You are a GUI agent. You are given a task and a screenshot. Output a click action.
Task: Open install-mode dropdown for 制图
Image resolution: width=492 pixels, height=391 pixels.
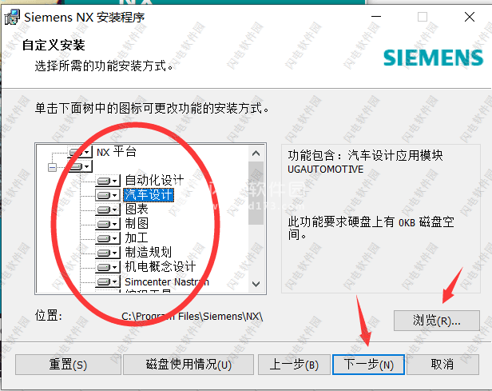pyautogui.click(x=108, y=224)
